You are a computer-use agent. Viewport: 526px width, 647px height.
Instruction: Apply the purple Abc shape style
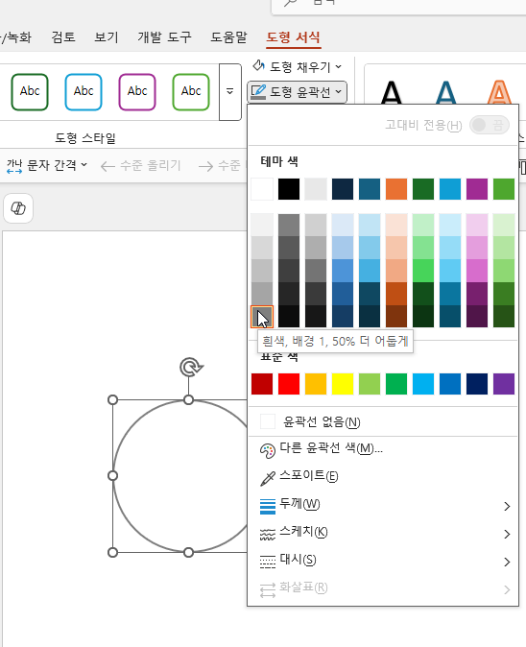pyautogui.click(x=137, y=91)
